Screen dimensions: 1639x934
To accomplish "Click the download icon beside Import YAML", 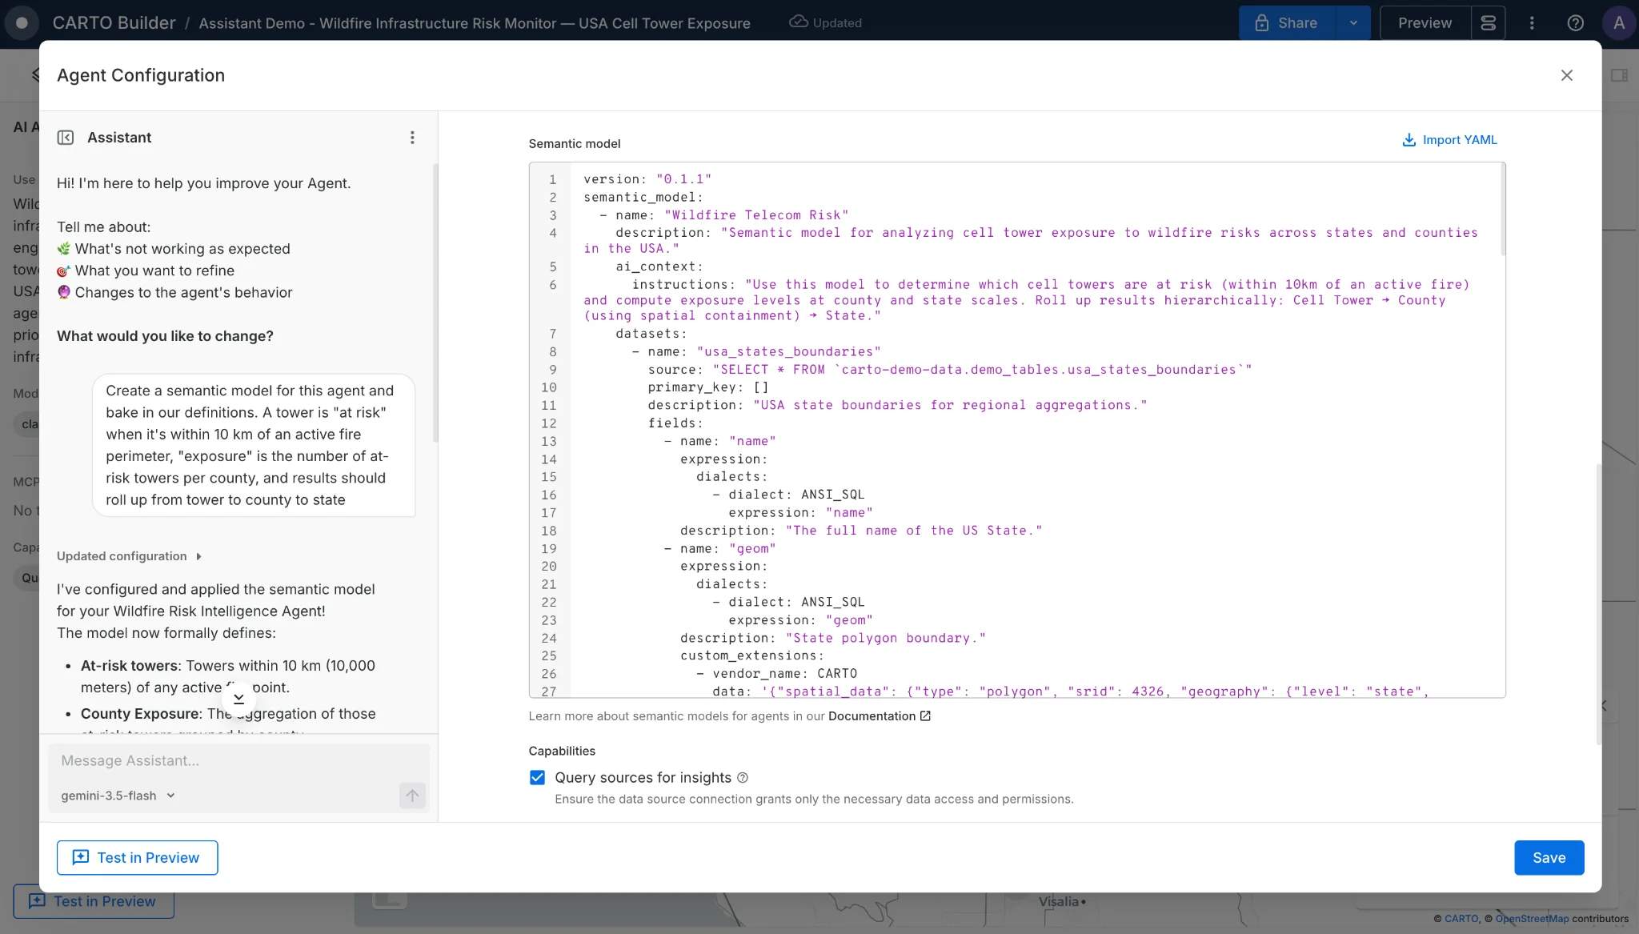I will pyautogui.click(x=1409, y=140).
